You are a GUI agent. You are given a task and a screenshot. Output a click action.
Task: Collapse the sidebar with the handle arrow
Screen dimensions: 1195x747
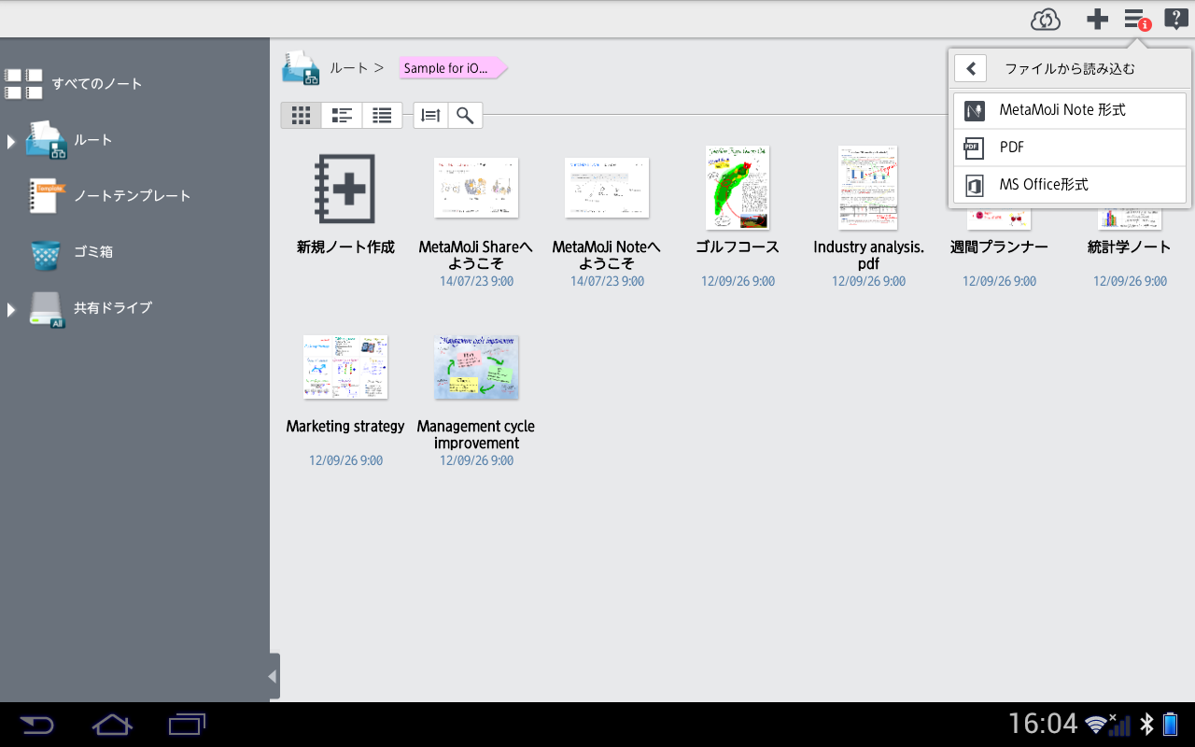pyautogui.click(x=274, y=676)
